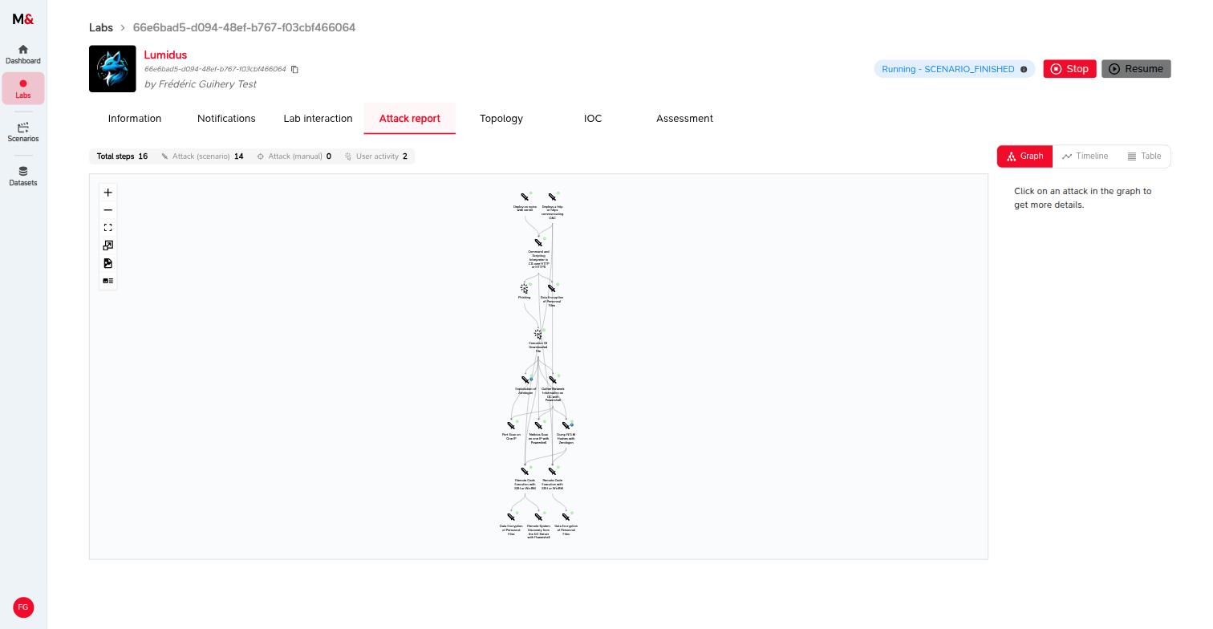Viewport: 1213px width, 629px height.
Task: Export the graph as an image file
Action: pos(108,263)
